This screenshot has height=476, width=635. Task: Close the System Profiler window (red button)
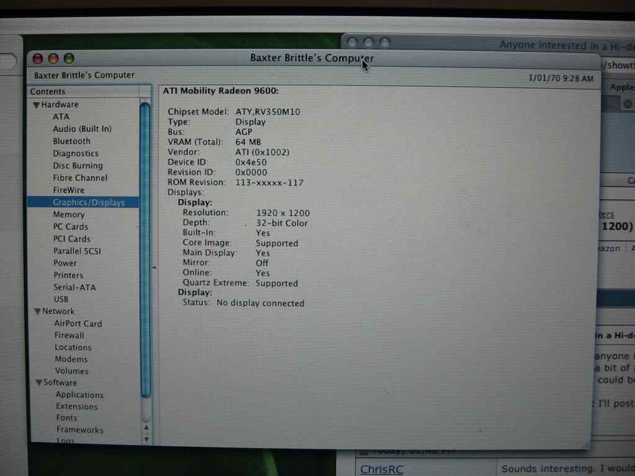click(x=38, y=59)
